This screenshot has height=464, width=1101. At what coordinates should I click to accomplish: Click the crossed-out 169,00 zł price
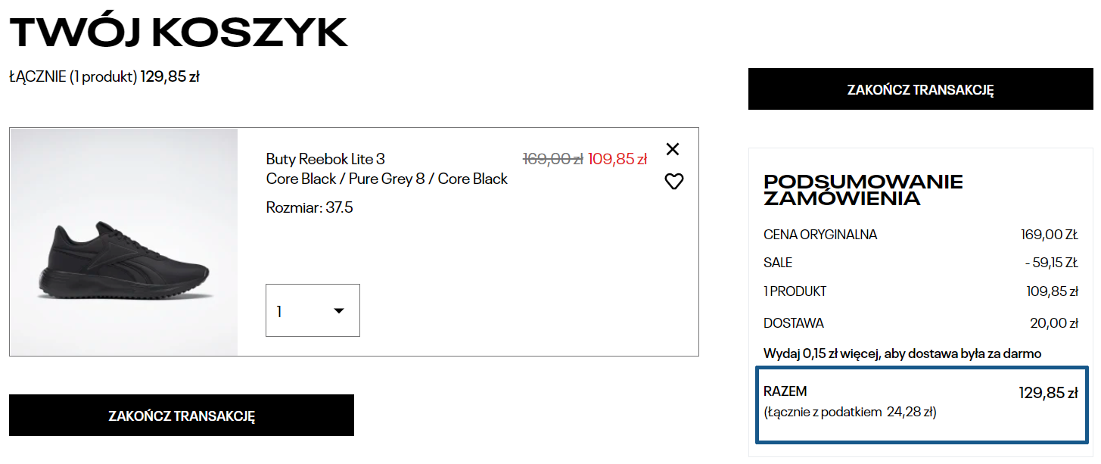click(552, 159)
